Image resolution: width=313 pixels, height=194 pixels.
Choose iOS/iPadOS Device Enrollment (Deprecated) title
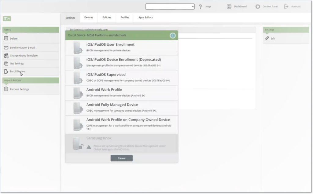pyautogui.click(x=123, y=60)
